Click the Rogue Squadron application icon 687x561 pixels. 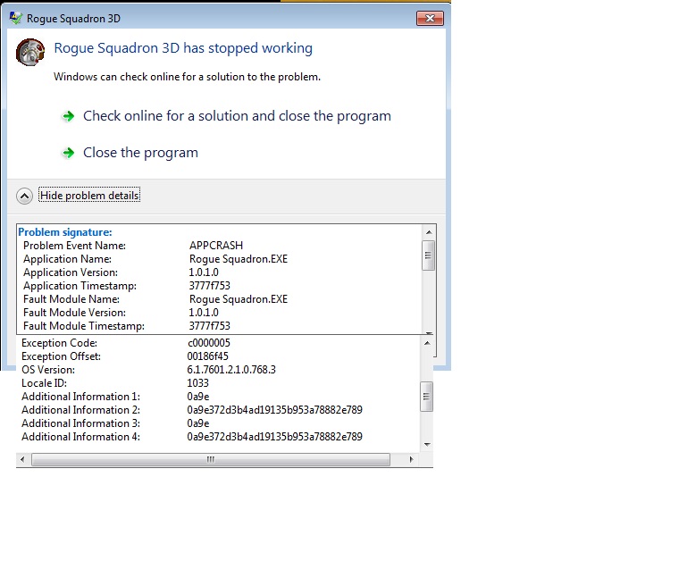pos(30,52)
